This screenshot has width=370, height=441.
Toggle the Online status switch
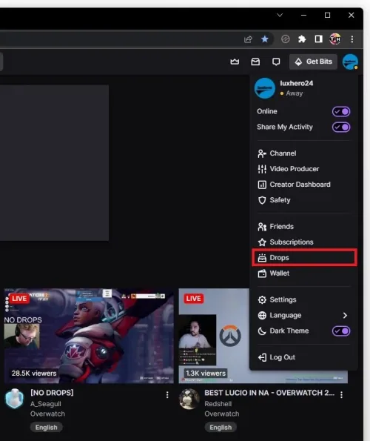(341, 112)
